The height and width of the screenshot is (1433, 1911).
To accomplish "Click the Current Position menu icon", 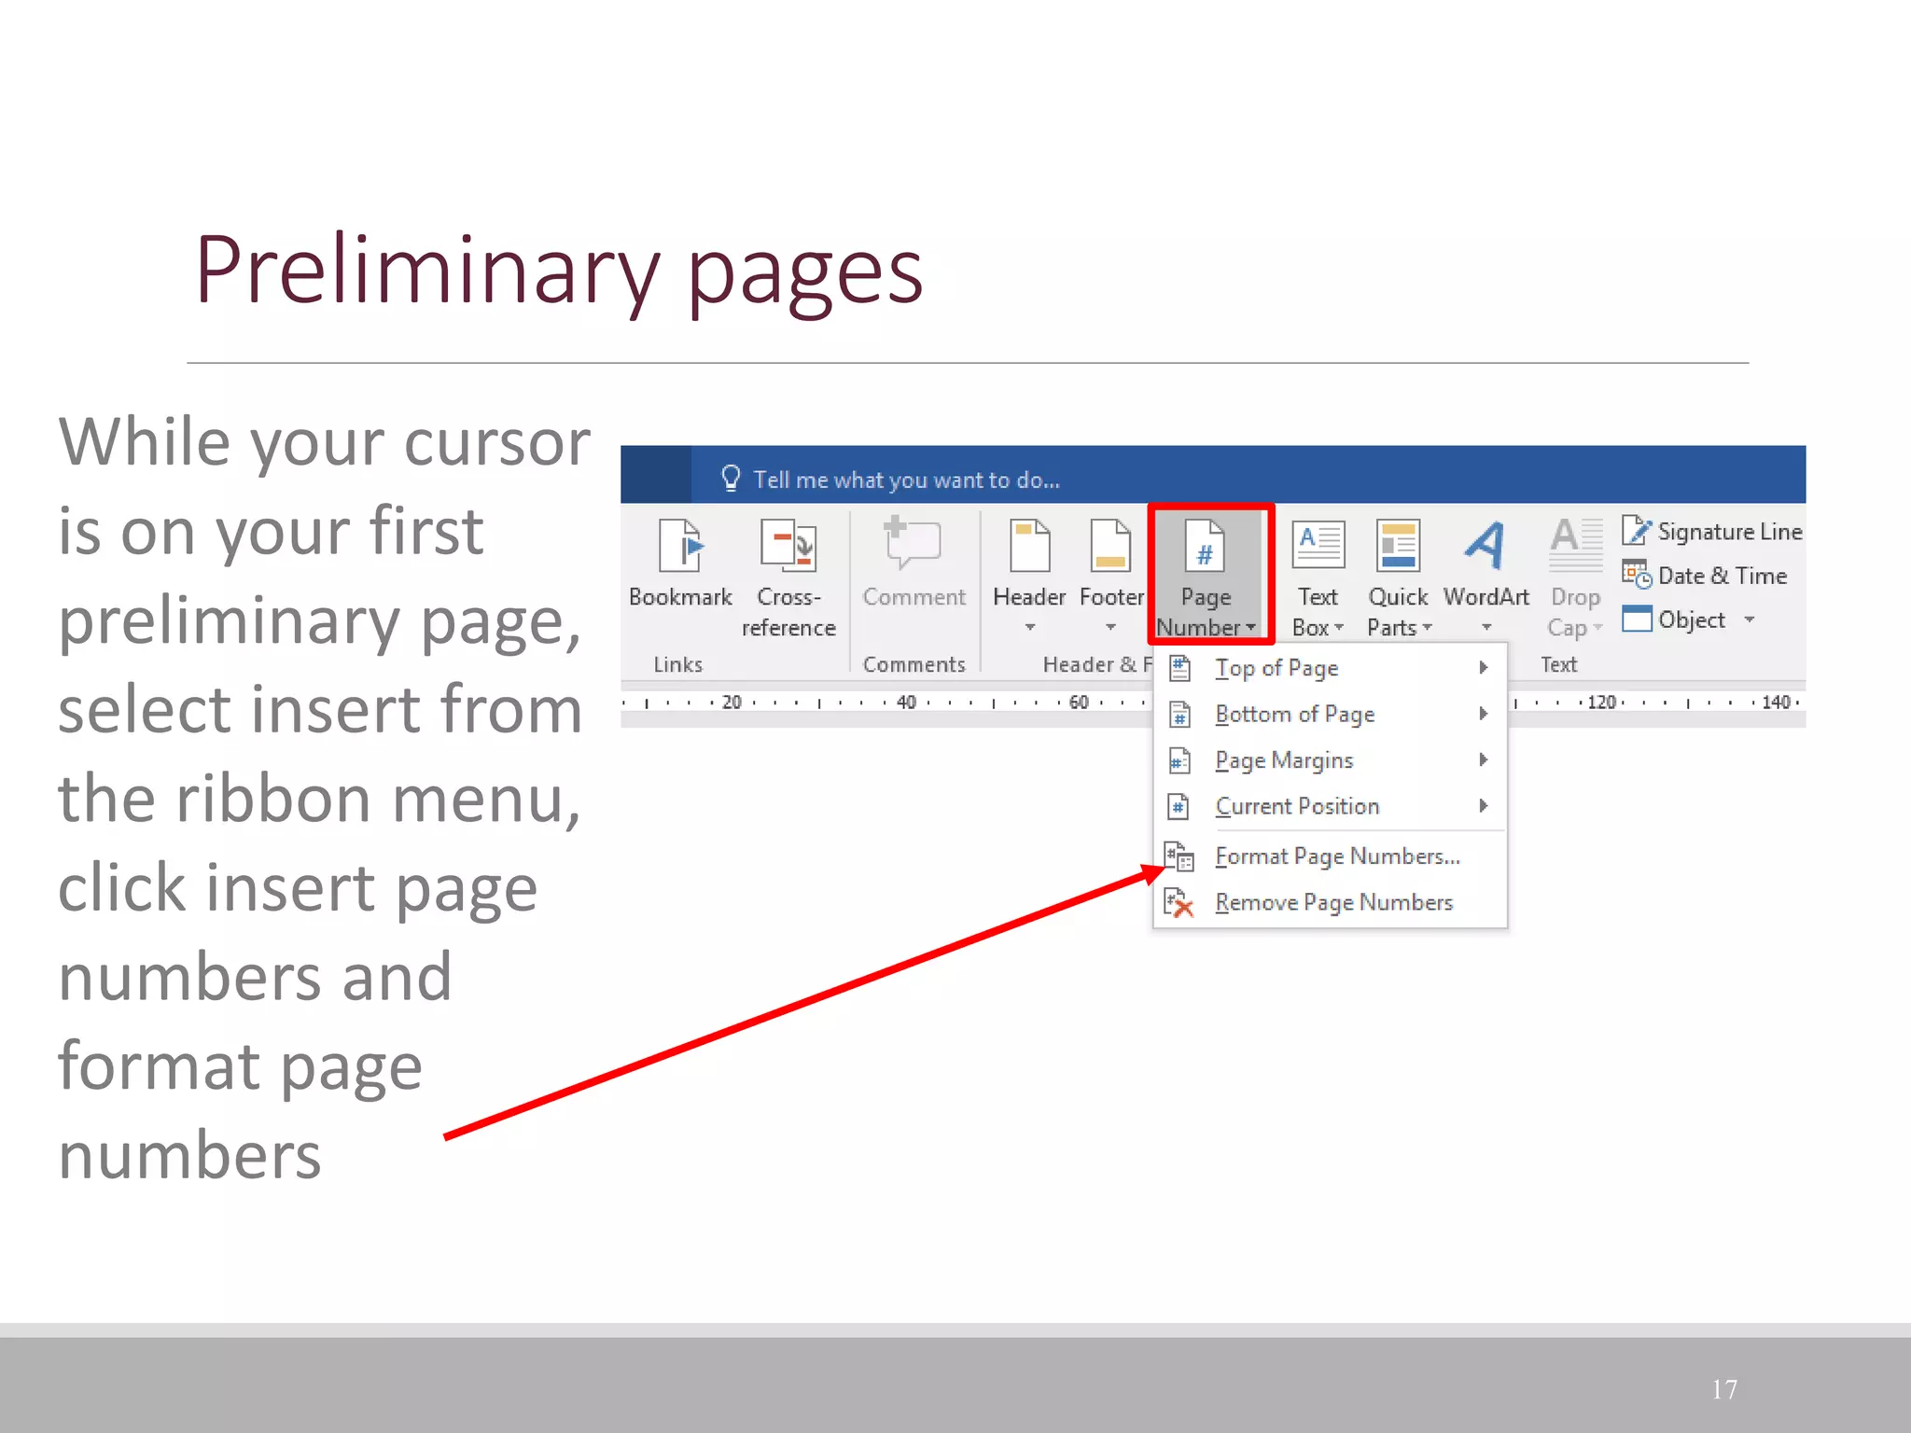I will coord(1179,806).
